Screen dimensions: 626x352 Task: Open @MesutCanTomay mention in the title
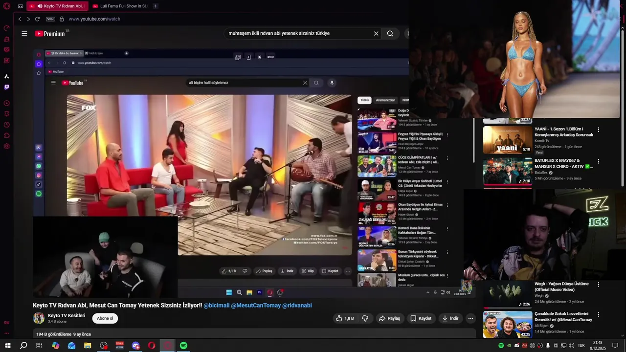click(256, 306)
